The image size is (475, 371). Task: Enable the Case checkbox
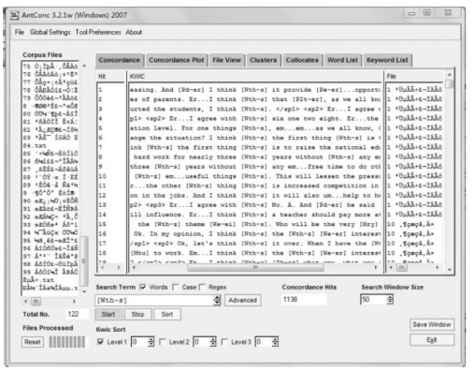[176, 287]
